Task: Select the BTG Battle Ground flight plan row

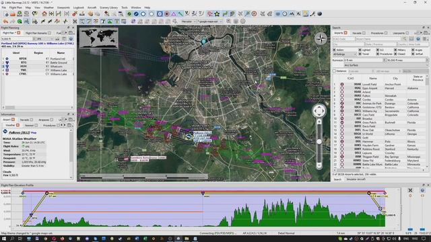Action: [x=38, y=63]
